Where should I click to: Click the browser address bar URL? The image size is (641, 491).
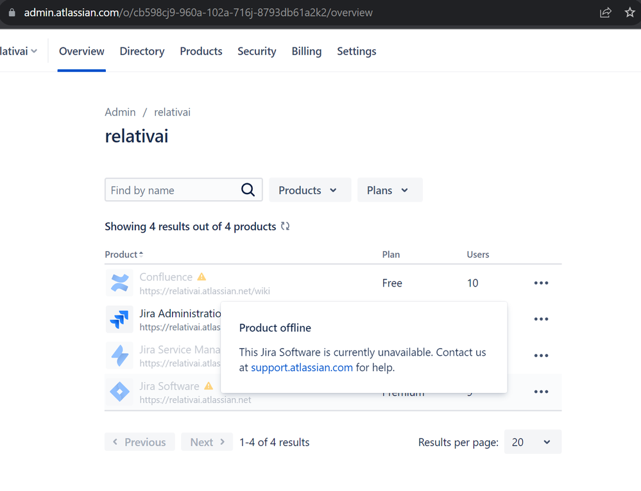[x=198, y=13]
